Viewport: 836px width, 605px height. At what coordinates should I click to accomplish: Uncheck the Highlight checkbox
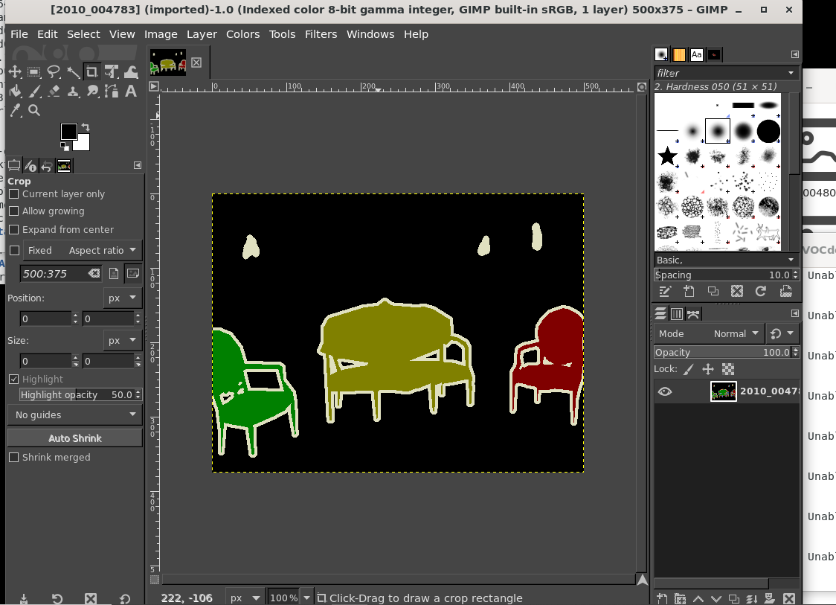pos(14,379)
